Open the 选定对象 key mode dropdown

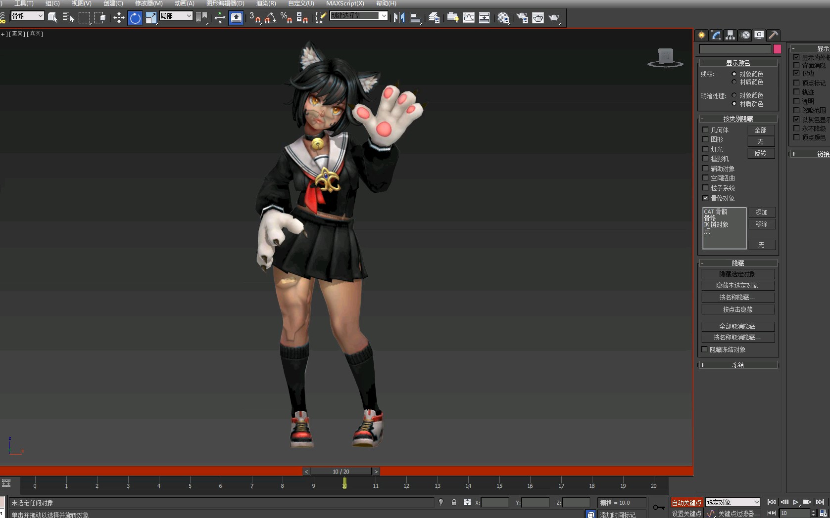(x=732, y=502)
